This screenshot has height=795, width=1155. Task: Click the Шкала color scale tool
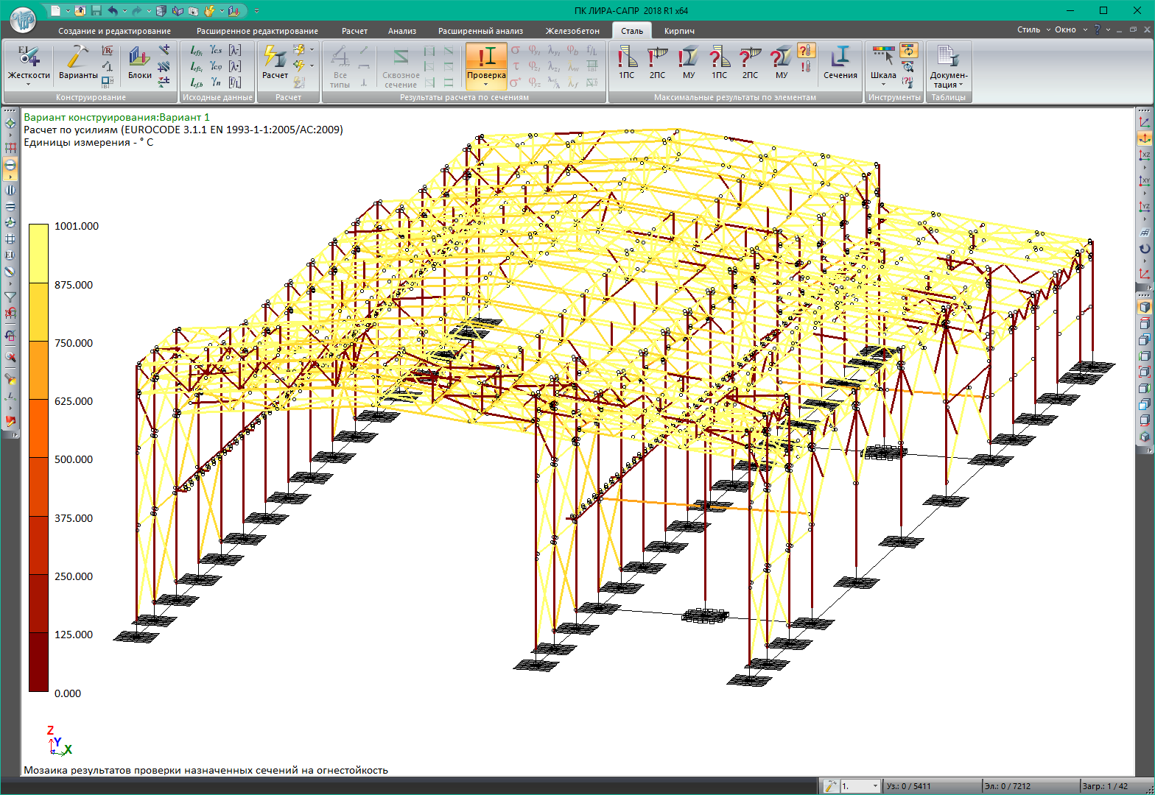(883, 63)
